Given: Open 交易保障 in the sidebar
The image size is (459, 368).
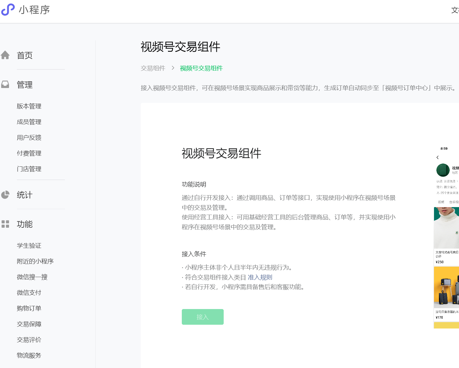Looking at the screenshot, I should click(29, 324).
